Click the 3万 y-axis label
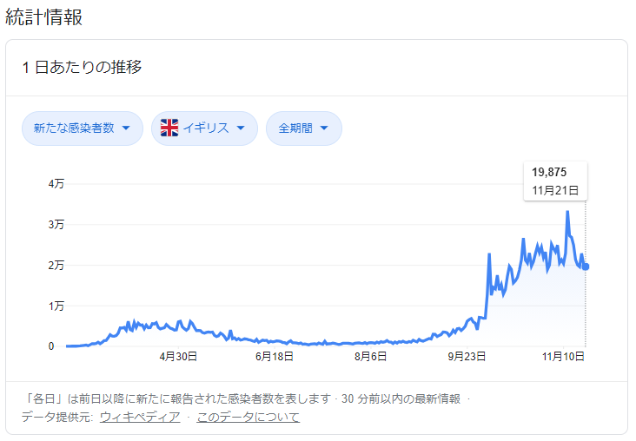Image resolution: width=636 pixels, height=441 pixels. (56, 224)
